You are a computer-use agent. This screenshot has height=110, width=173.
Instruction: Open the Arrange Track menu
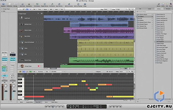40,9
